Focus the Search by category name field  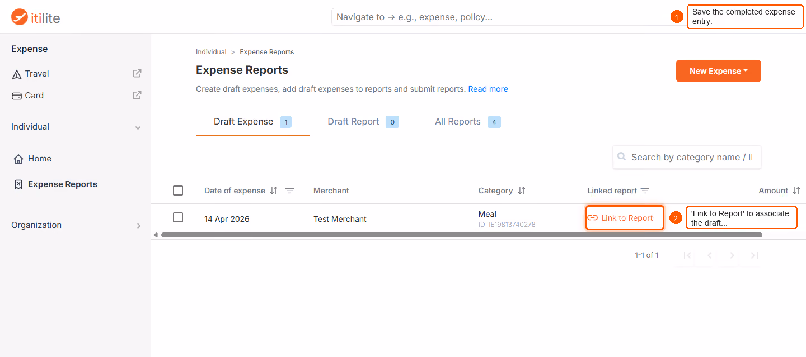point(687,157)
